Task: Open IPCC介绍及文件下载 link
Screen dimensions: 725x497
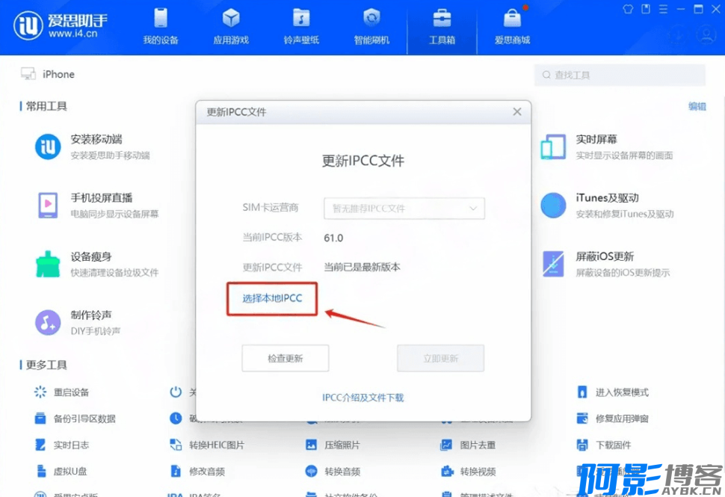Action: click(x=363, y=397)
